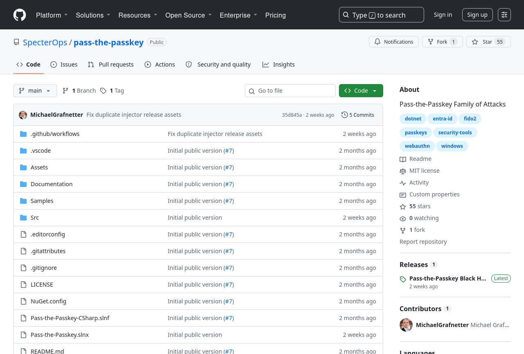Click the star icon in the Star button
This screenshot has width=524, height=354.
coord(475,42)
